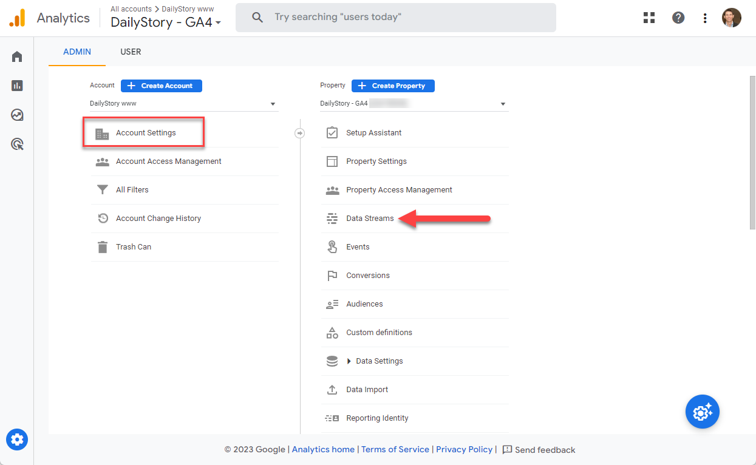Viewport: 756px width, 465px height.
Task: Switch to the USER tab
Action: click(x=131, y=52)
